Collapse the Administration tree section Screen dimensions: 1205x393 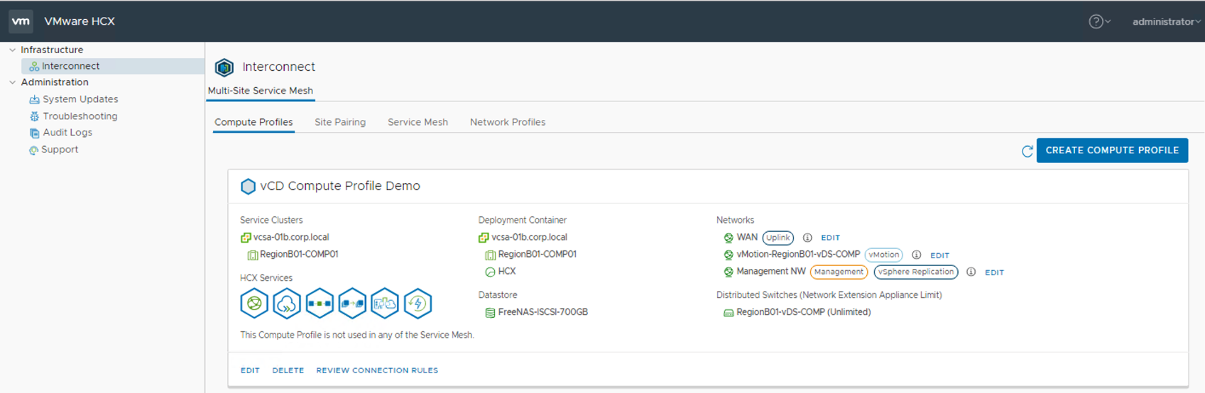12,82
